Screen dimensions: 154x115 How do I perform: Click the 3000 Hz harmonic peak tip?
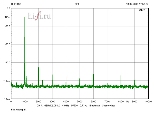tap(52, 75)
